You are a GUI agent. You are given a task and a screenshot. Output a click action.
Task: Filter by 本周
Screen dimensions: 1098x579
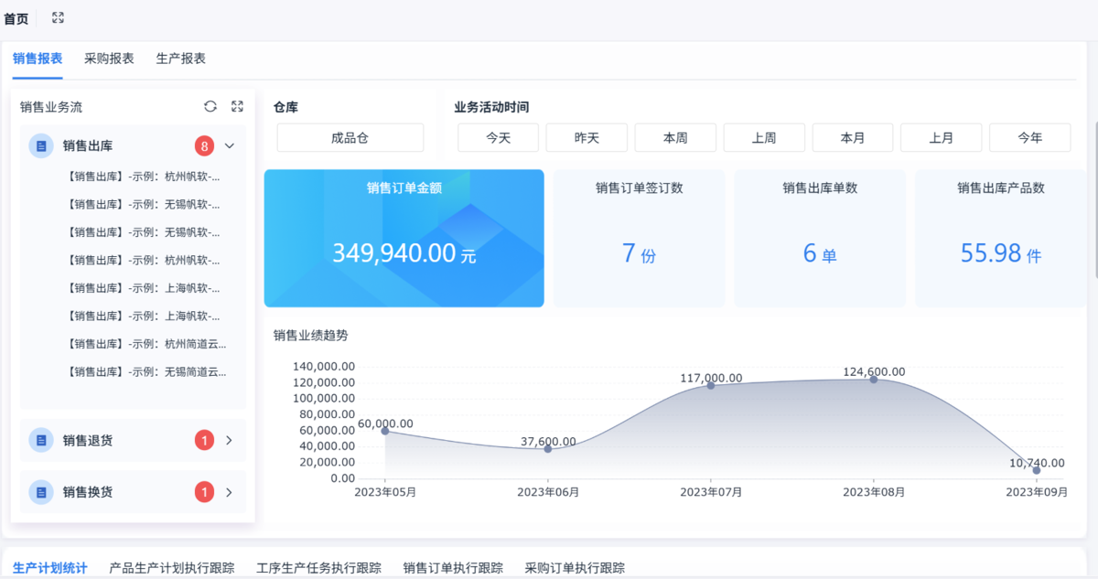coord(675,138)
